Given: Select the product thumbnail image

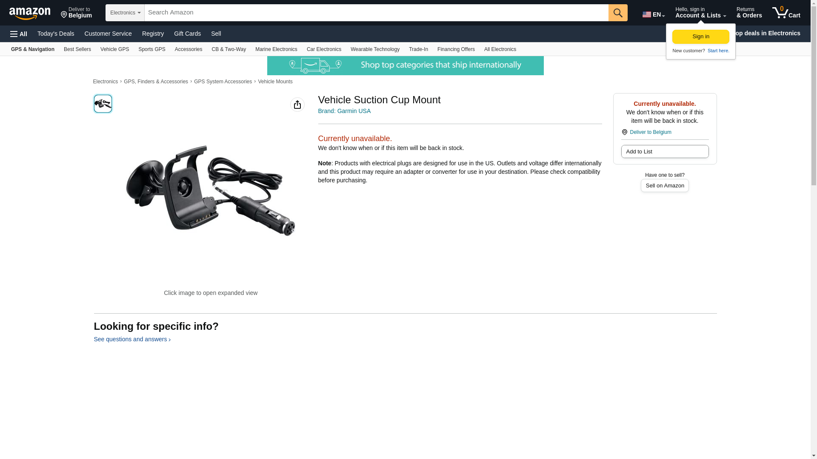Looking at the screenshot, I should click(103, 104).
